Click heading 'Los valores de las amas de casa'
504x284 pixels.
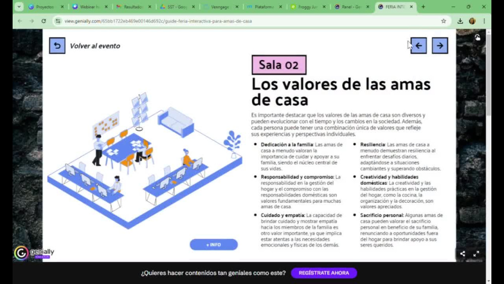(x=341, y=92)
